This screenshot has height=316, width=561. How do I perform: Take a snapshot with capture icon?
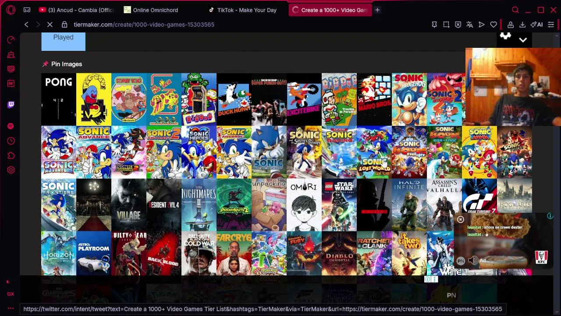[x=446, y=25]
